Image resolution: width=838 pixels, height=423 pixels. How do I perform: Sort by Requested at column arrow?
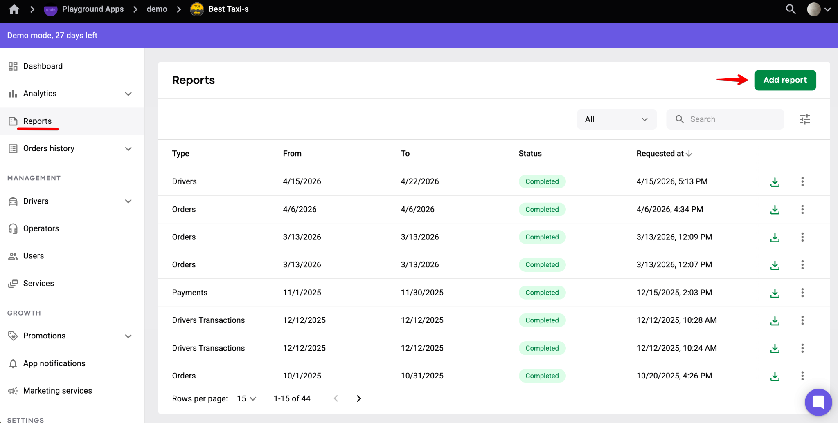click(x=689, y=154)
